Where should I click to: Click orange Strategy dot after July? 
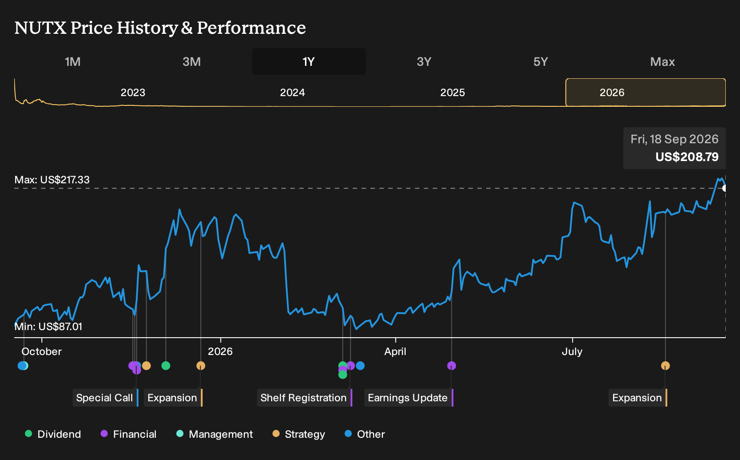pyautogui.click(x=665, y=366)
